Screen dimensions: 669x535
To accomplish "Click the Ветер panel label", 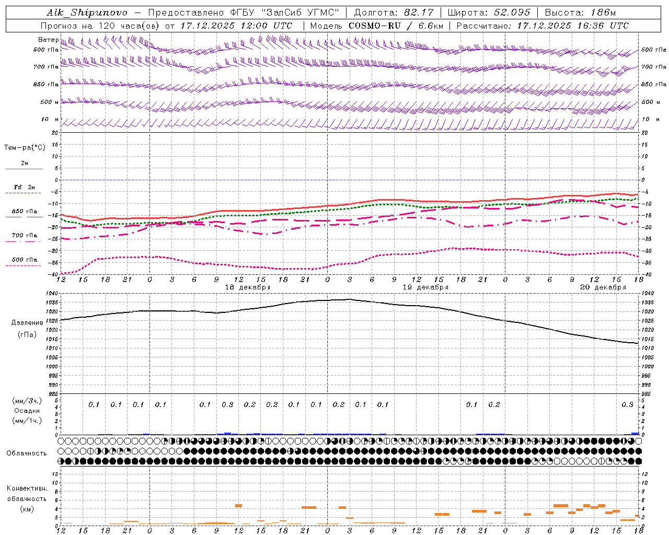I will tap(48, 40).
